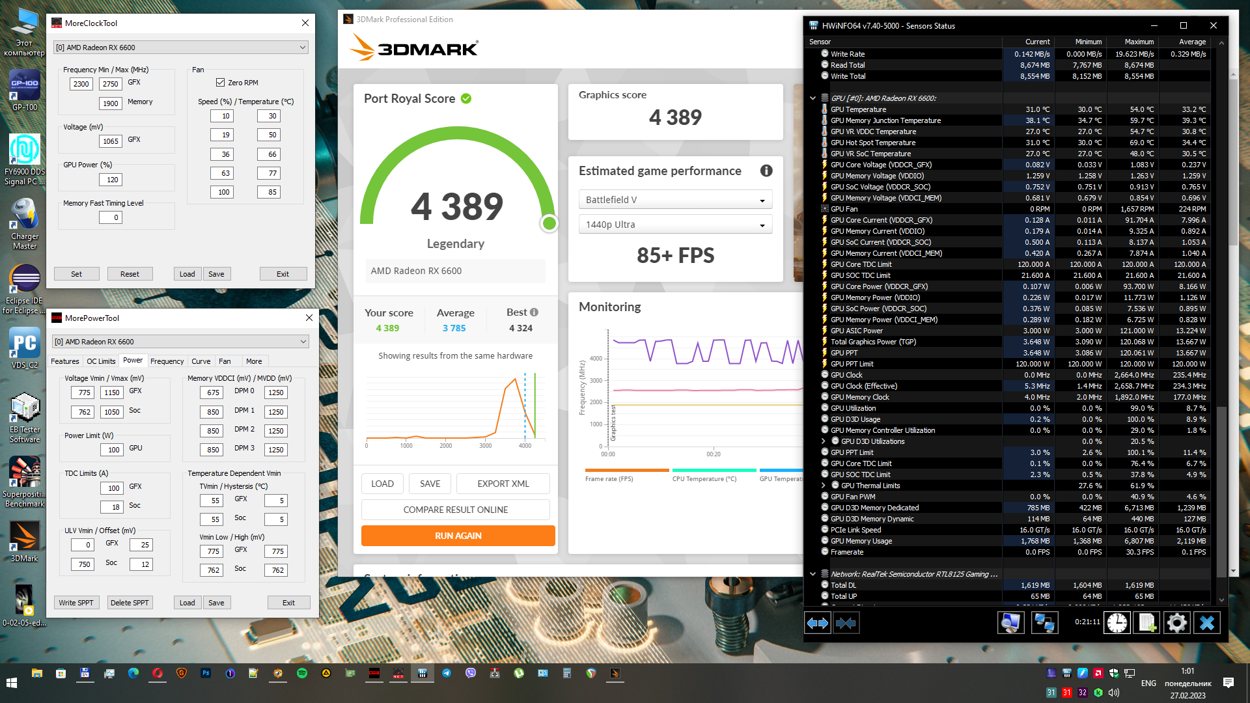Screen dimensions: 1250x703
Task: Switch to OC Limits tab in MorePowerTool
Action: [101, 361]
